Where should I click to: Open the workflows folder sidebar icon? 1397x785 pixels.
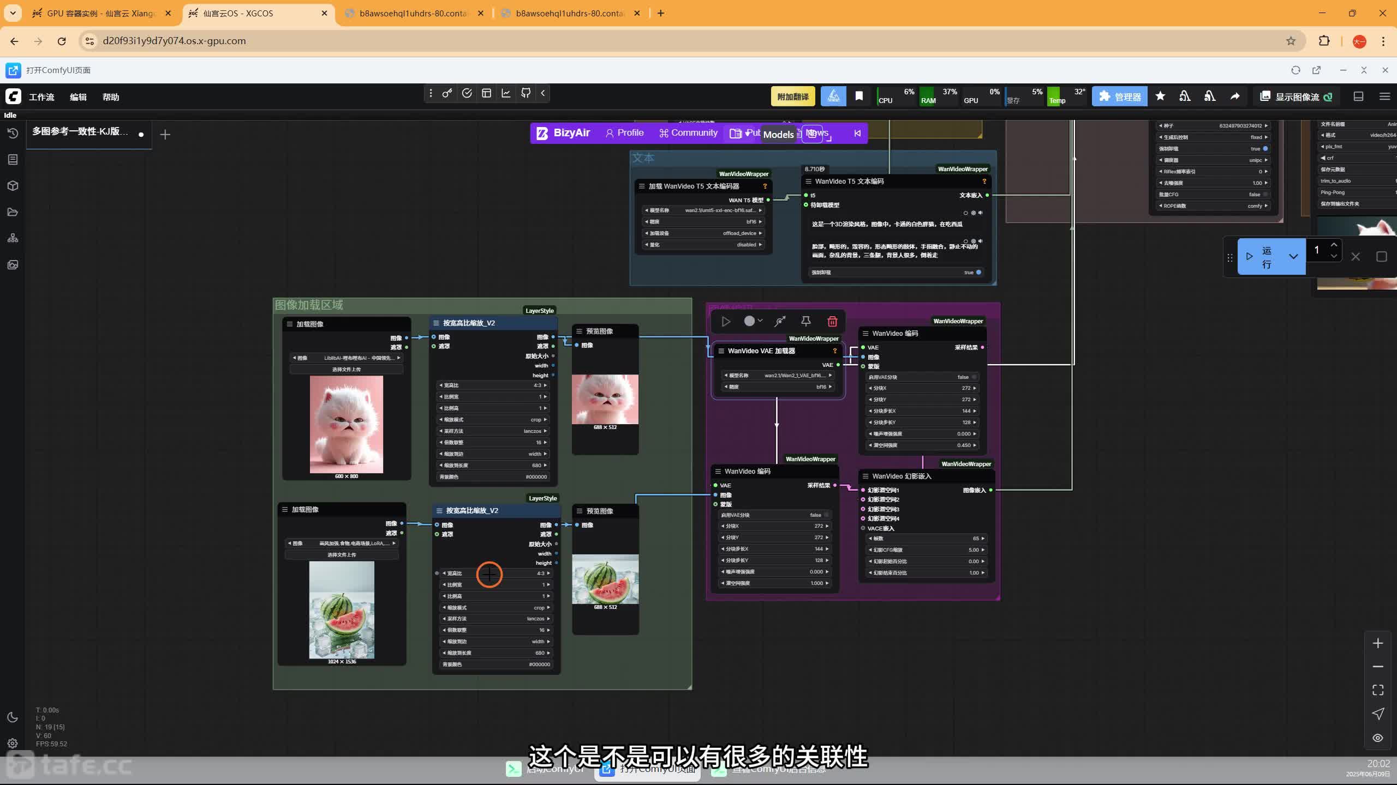(x=13, y=212)
